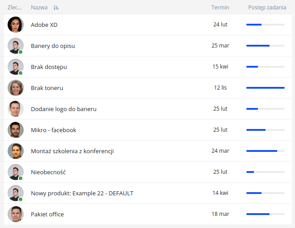Viewport: 295px width, 228px height.
Task: Click avatar in Mikro - facebook row
Action: pyautogui.click(x=16, y=130)
